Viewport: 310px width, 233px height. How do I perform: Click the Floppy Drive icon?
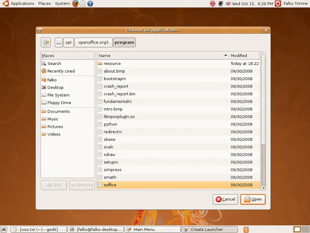click(44, 103)
